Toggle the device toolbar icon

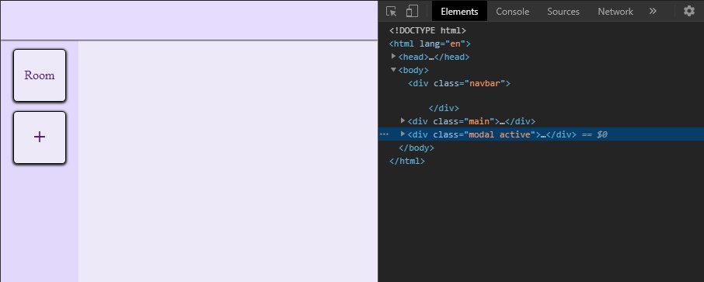412,11
